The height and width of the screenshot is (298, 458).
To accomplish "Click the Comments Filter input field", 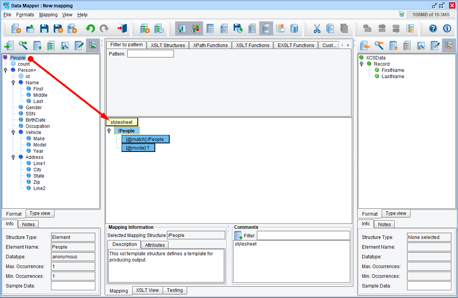I will click(303, 235).
